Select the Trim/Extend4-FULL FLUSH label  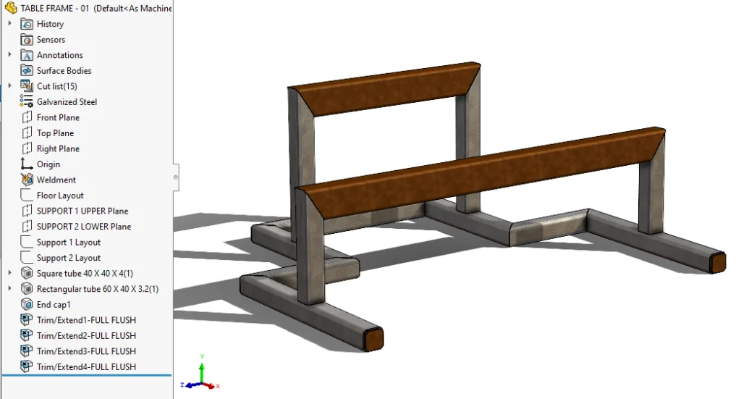(x=87, y=367)
